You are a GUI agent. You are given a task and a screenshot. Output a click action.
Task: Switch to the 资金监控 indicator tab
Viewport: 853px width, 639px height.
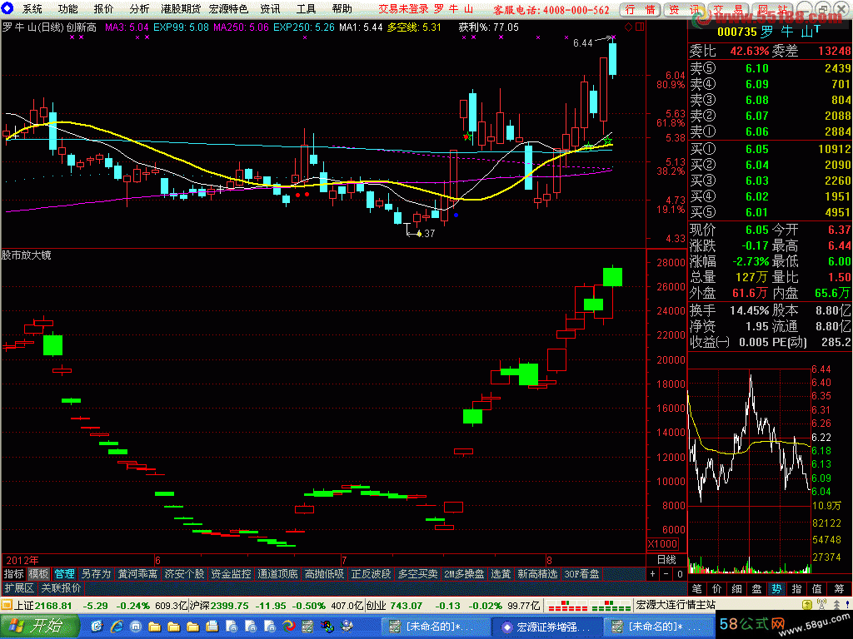tap(231, 573)
